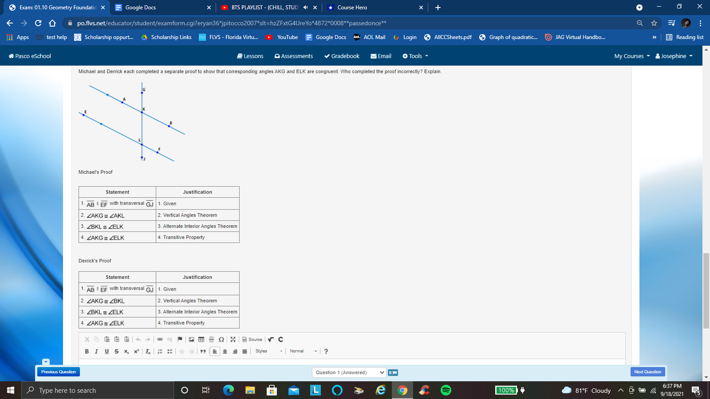This screenshot has width=710, height=399.
Task: Insert a table into the answer editor
Action: point(201,339)
